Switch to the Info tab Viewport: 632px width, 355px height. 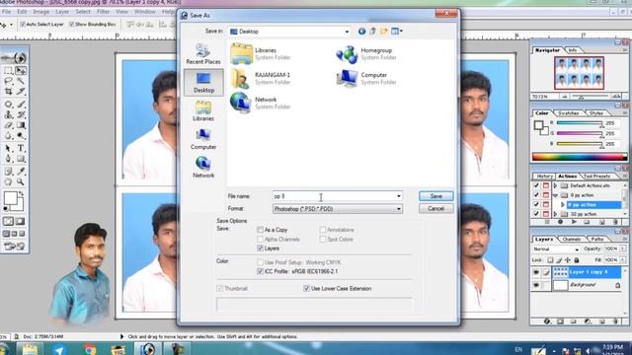coord(573,50)
